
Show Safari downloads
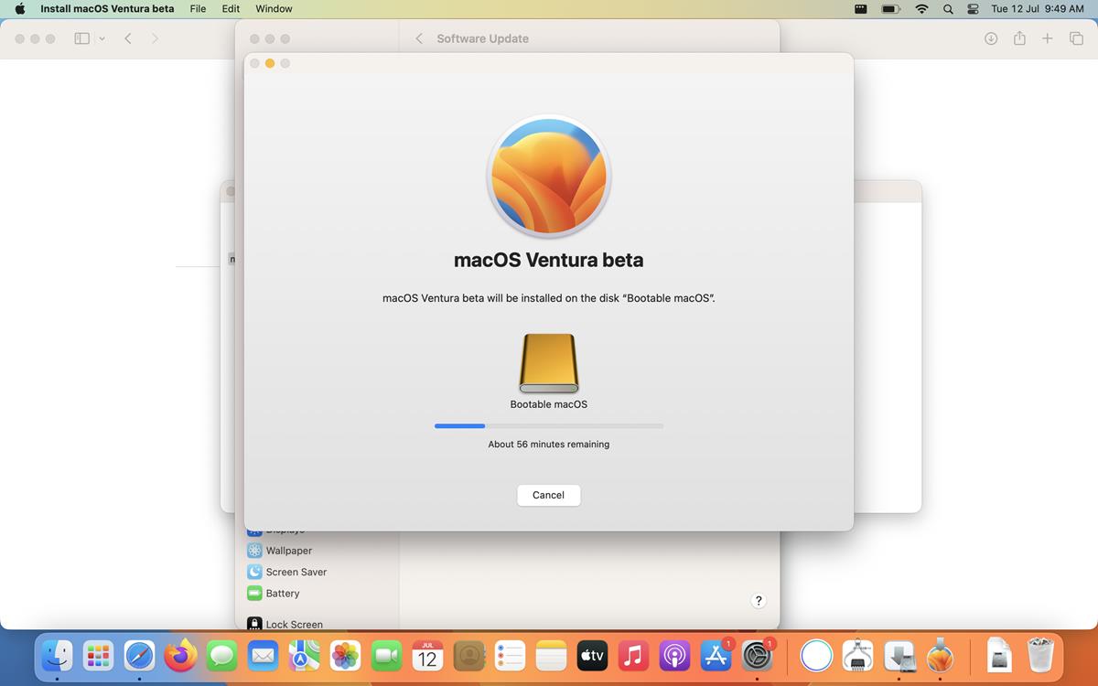pyautogui.click(x=990, y=38)
